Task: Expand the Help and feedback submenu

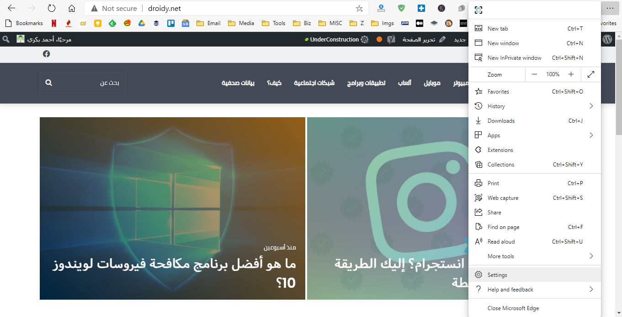Action: [591, 289]
